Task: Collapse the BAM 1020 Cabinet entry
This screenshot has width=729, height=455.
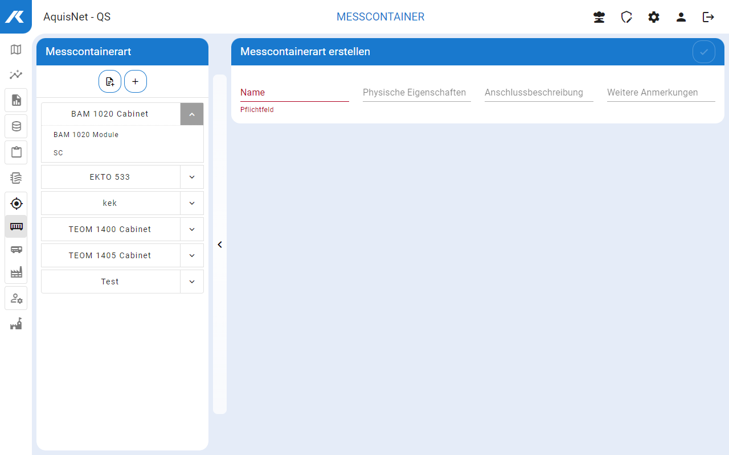Action: (x=192, y=114)
